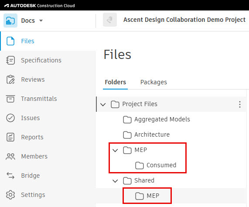Open the Members people icon

(10, 156)
